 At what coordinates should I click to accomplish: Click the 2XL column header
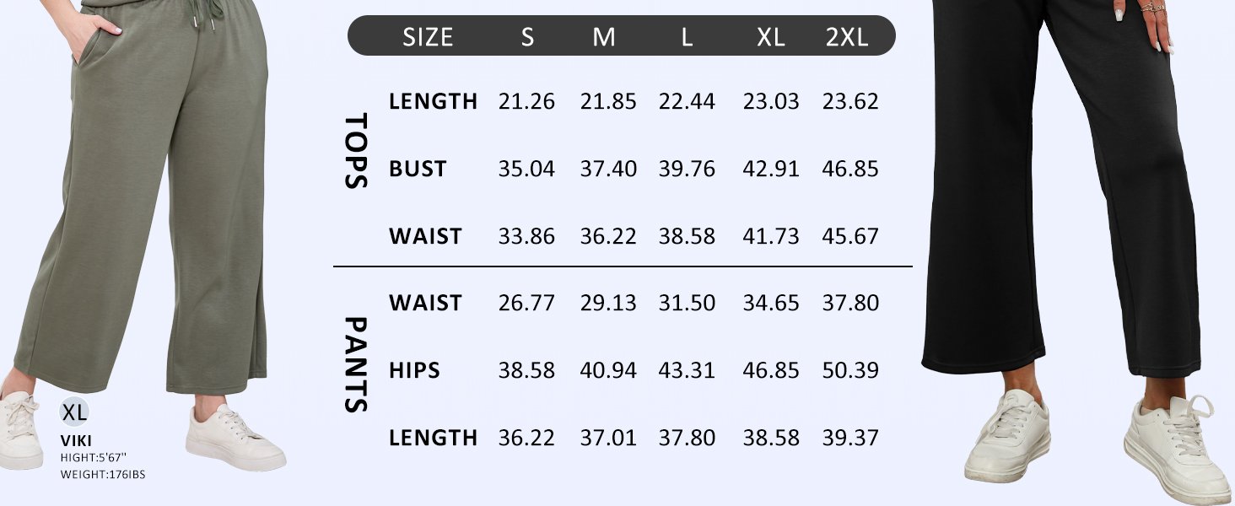pyautogui.click(x=846, y=37)
